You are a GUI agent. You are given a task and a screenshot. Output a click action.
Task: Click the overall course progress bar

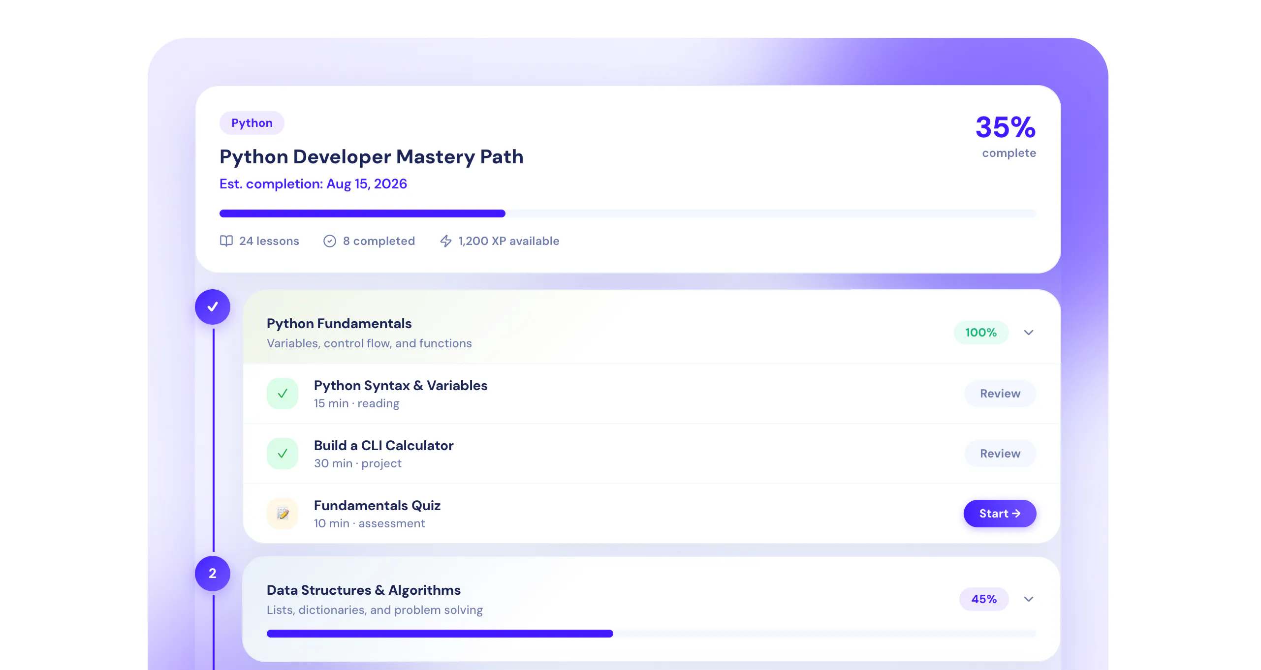pos(628,213)
